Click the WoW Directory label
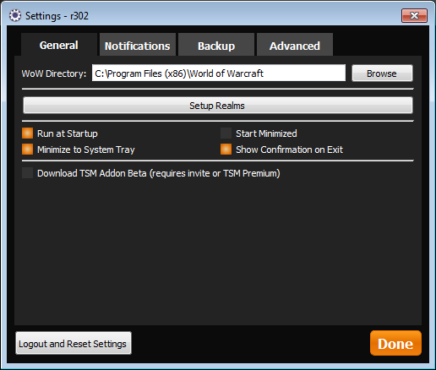Screen dimensions: 436x370 [54, 73]
